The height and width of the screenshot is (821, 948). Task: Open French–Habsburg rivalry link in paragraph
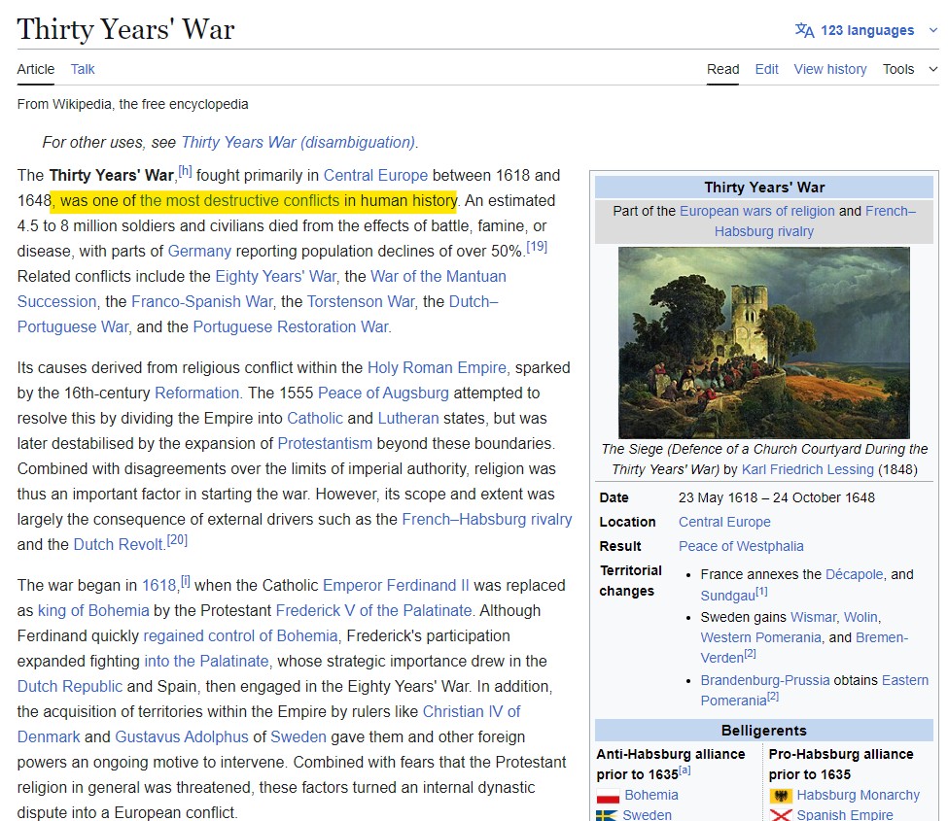[487, 519]
